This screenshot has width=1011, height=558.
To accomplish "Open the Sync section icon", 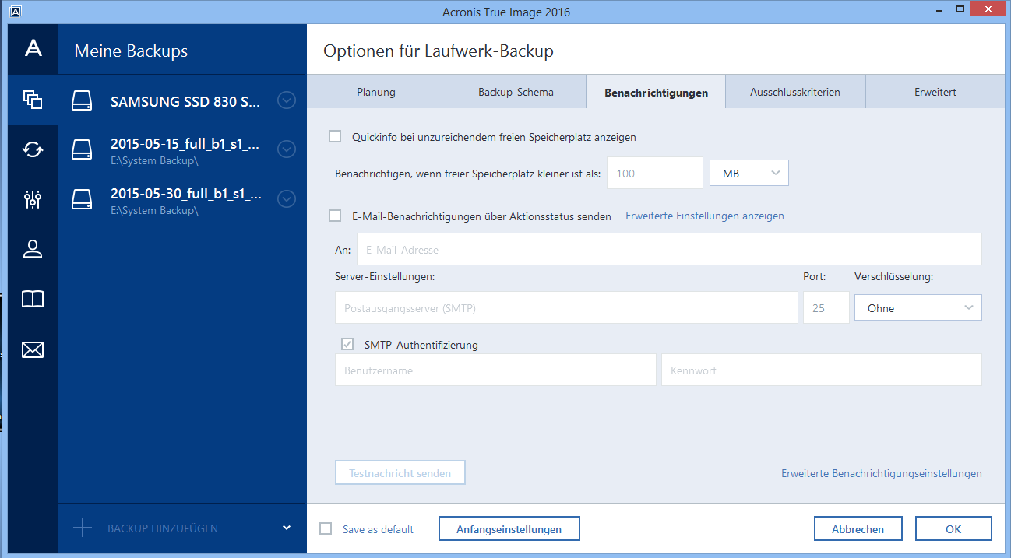I will point(32,149).
